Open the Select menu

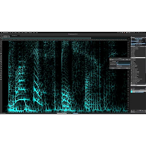[16, 32]
